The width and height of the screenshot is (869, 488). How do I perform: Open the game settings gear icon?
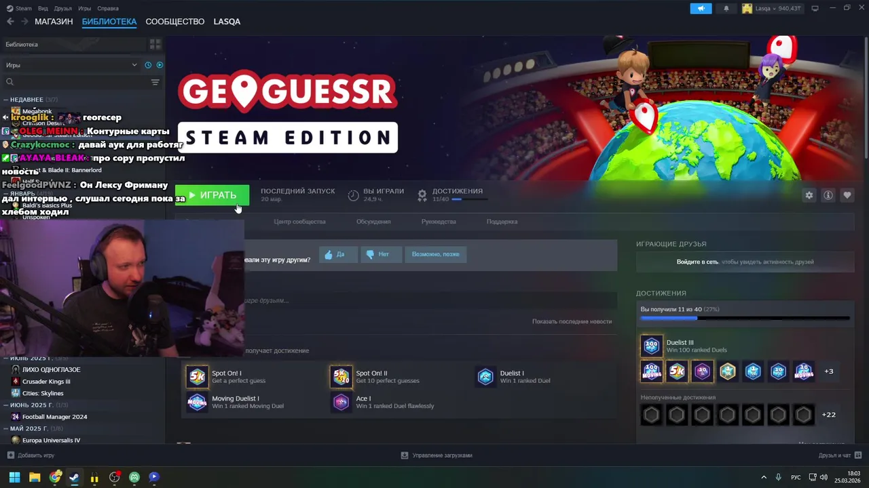click(x=809, y=195)
